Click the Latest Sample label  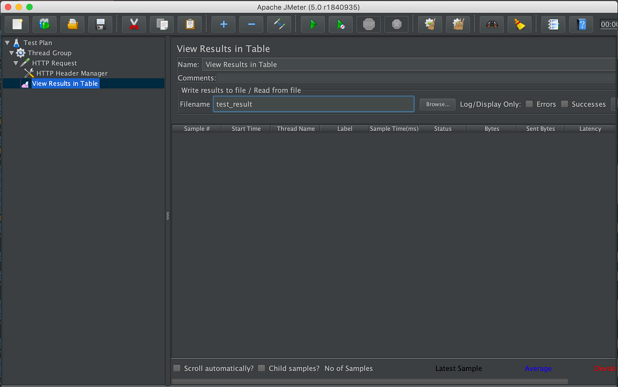pos(459,368)
